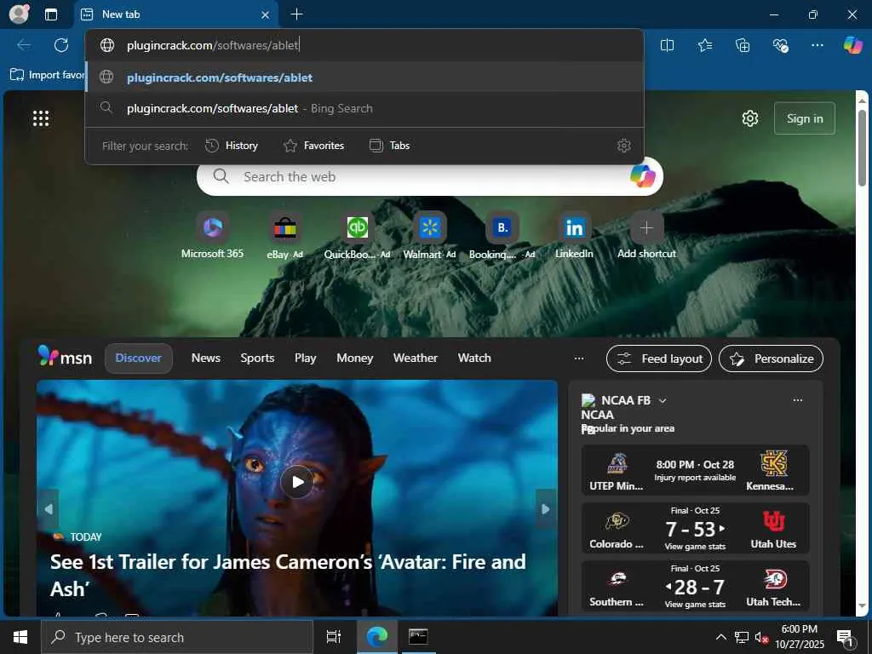Close the New tab
The image size is (872, 654).
coord(266,15)
